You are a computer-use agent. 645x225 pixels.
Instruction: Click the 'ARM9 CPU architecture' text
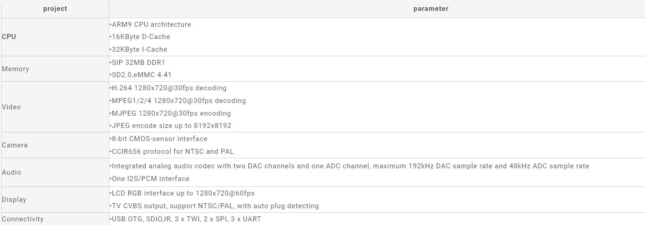(x=151, y=24)
